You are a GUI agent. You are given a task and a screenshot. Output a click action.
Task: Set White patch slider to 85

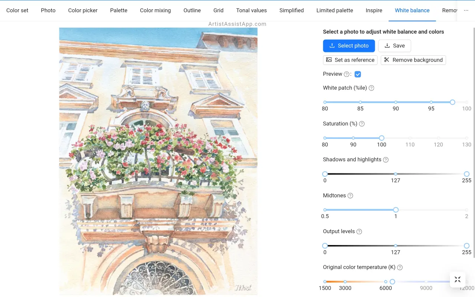pyautogui.click(x=360, y=102)
